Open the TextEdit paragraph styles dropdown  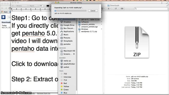coord(13,6)
